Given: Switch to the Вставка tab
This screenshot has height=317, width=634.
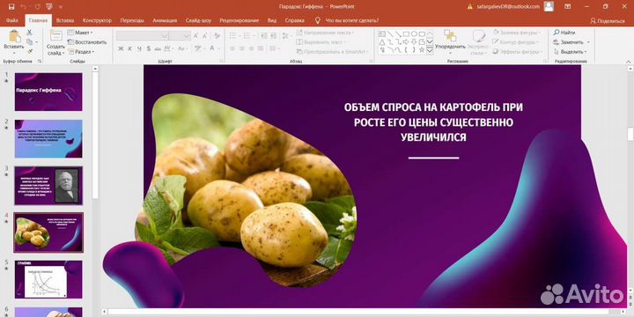Looking at the screenshot, I should point(65,20).
